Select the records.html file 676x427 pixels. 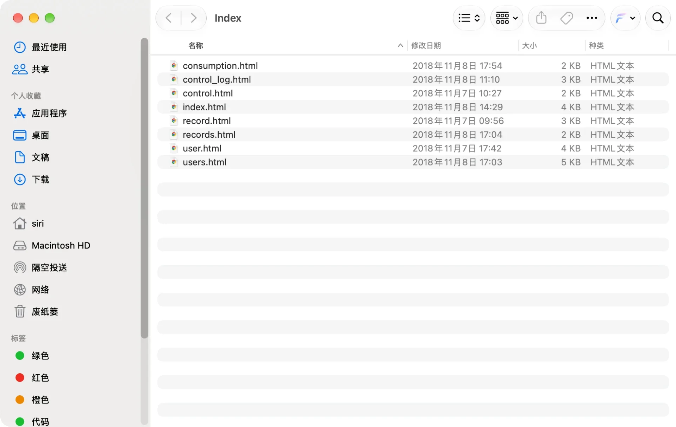point(413,135)
